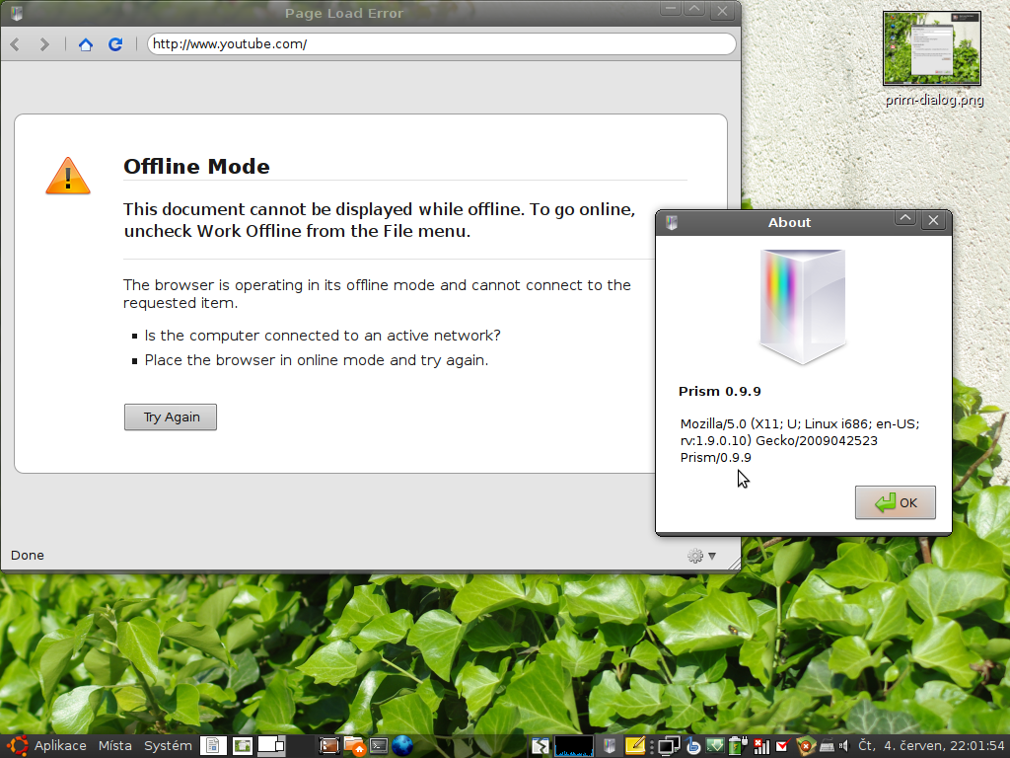Viewport: 1010px width, 758px height.
Task: Click the volume speaker icon in tray
Action: click(844, 746)
